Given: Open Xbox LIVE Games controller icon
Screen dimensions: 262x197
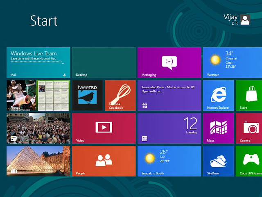Looking at the screenshot, I should coord(251,159).
